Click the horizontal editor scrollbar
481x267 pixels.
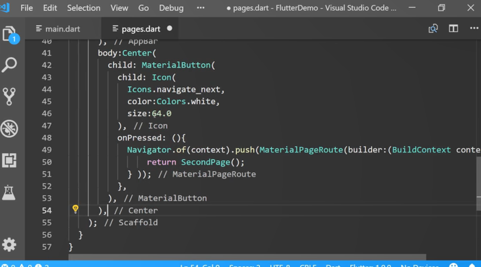248,256
